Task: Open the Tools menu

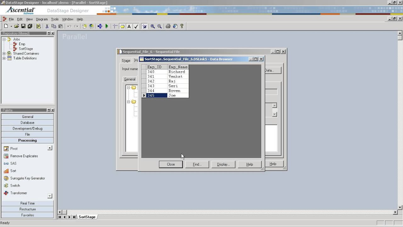Action: (55, 19)
